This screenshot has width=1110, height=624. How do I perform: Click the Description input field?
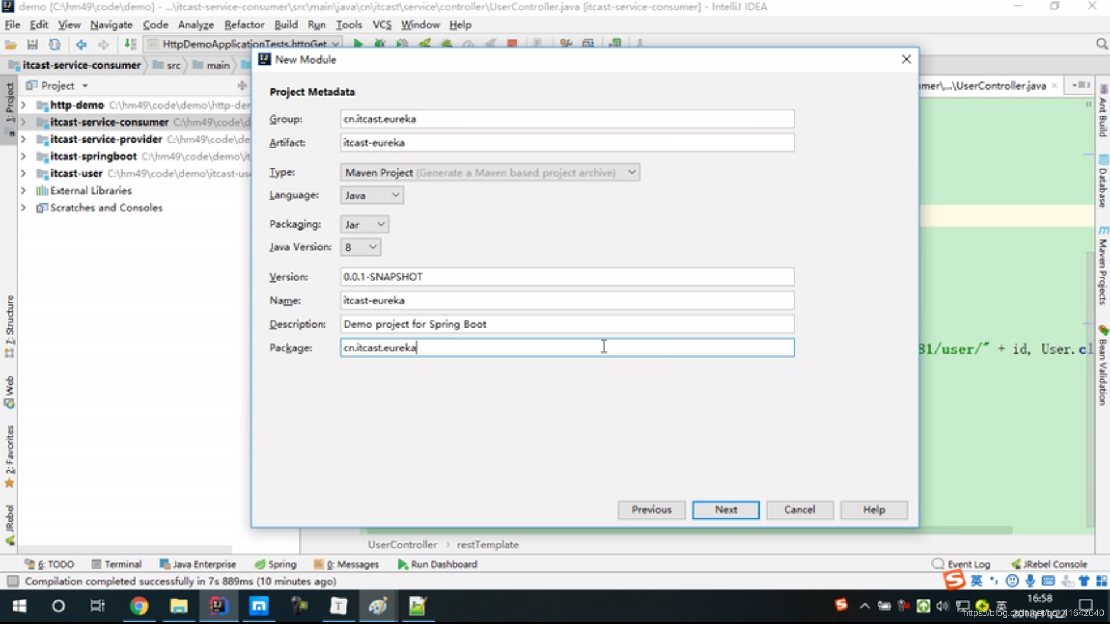click(x=567, y=324)
